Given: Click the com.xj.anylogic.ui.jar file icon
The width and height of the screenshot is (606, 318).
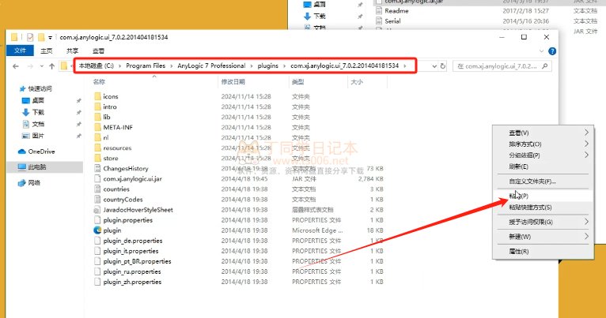Looking at the screenshot, I should pyautogui.click(x=97, y=179).
